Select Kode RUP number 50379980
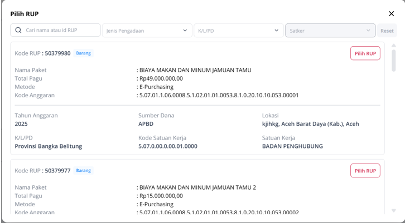The width and height of the screenshot is (405, 223). [x=57, y=53]
